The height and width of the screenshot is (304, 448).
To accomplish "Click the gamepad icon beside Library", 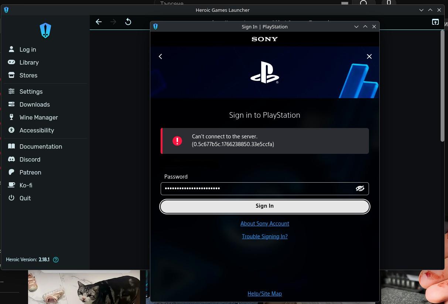I will pos(11,62).
